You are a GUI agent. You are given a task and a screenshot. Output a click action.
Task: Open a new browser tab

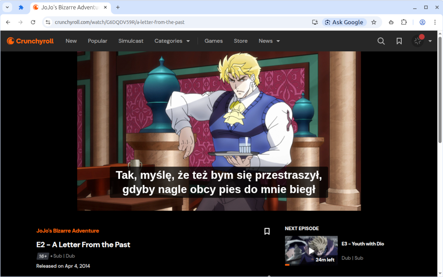118,7
